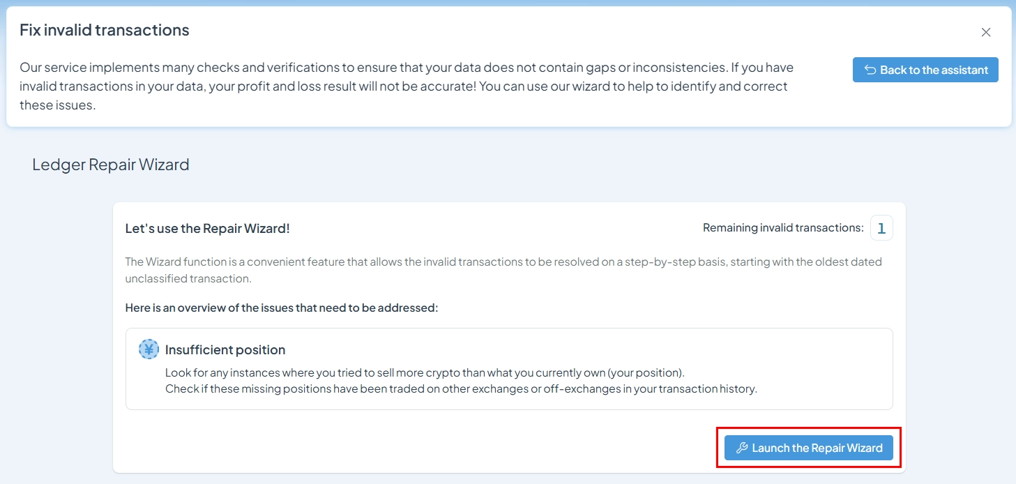
Task: Click the wrench icon on the Launch button
Action: (742, 448)
